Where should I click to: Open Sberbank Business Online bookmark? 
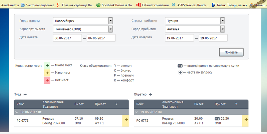click(x=115, y=5)
